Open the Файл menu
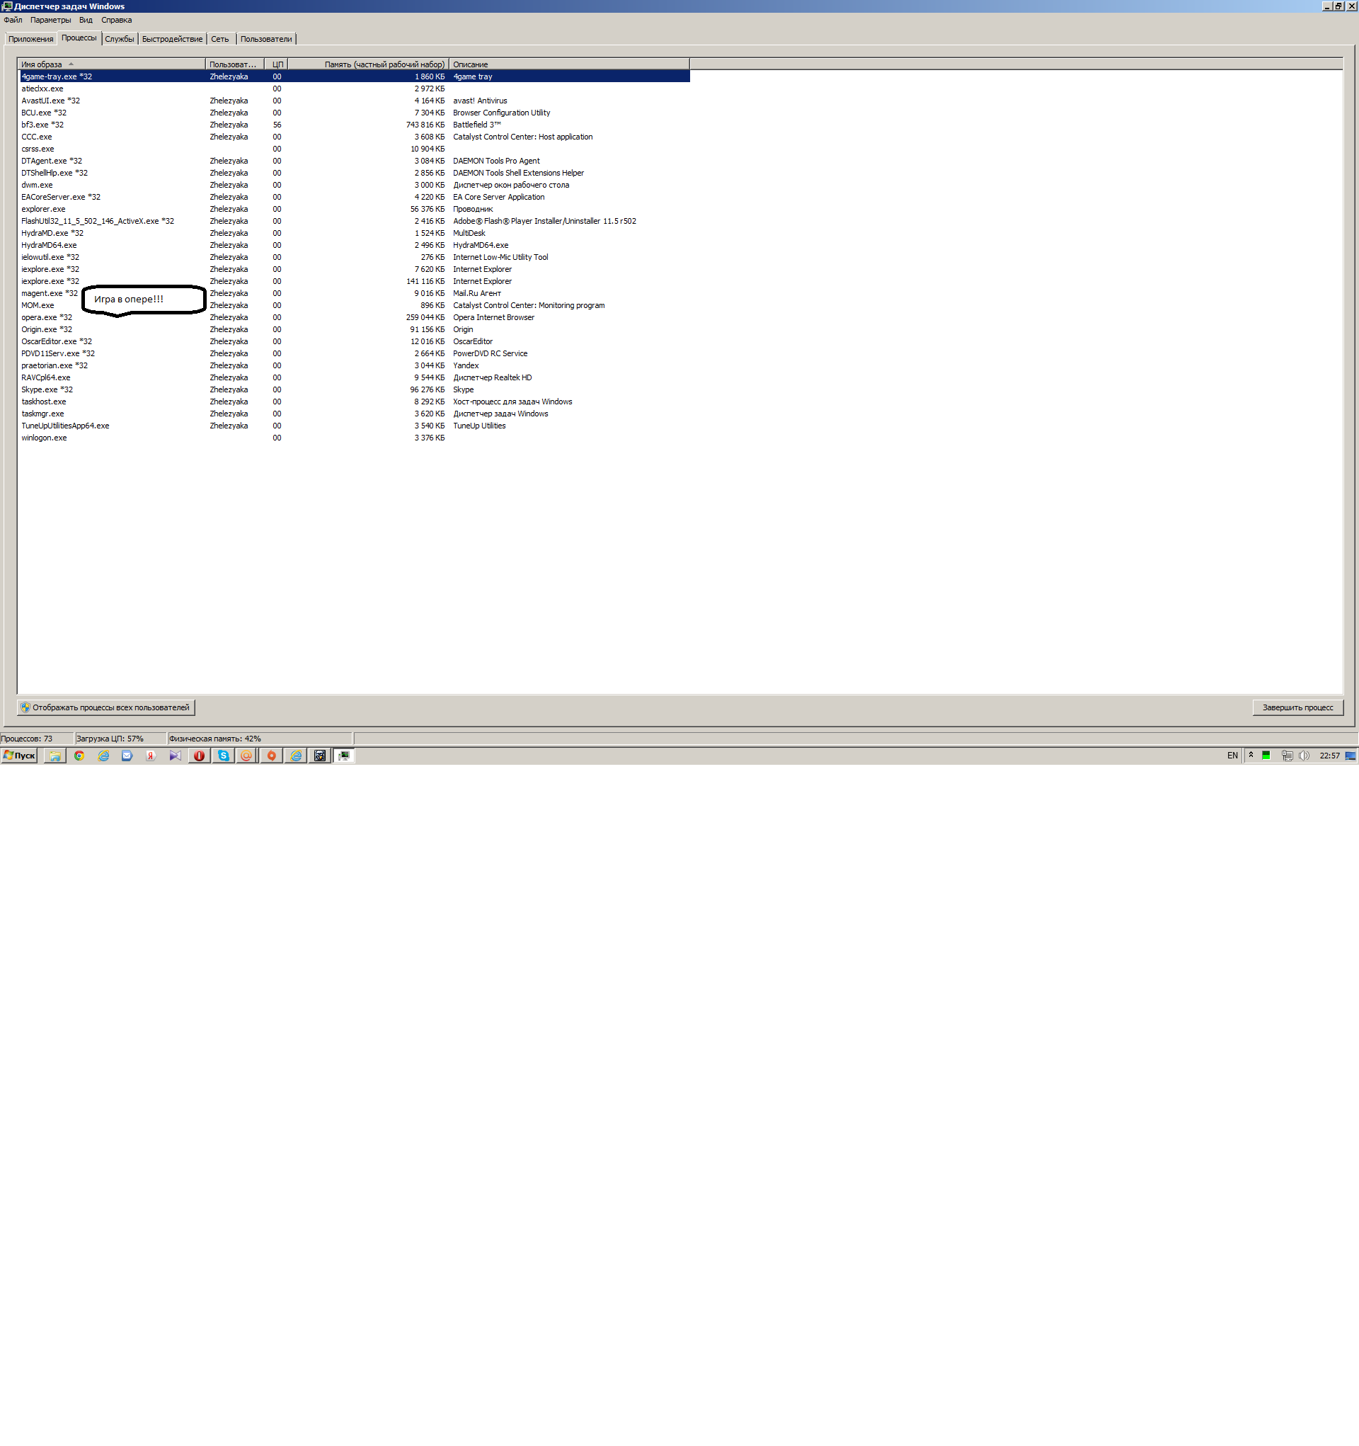The image size is (1359, 1446). pyautogui.click(x=13, y=21)
